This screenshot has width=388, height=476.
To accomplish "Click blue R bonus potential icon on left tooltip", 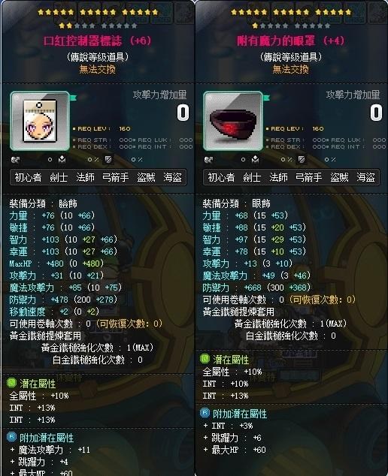I will point(11,437).
